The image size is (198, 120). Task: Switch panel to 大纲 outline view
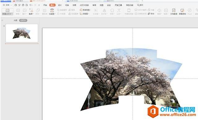click(x=15, y=20)
